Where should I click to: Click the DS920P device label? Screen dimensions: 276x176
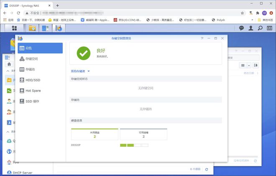tap(76, 145)
